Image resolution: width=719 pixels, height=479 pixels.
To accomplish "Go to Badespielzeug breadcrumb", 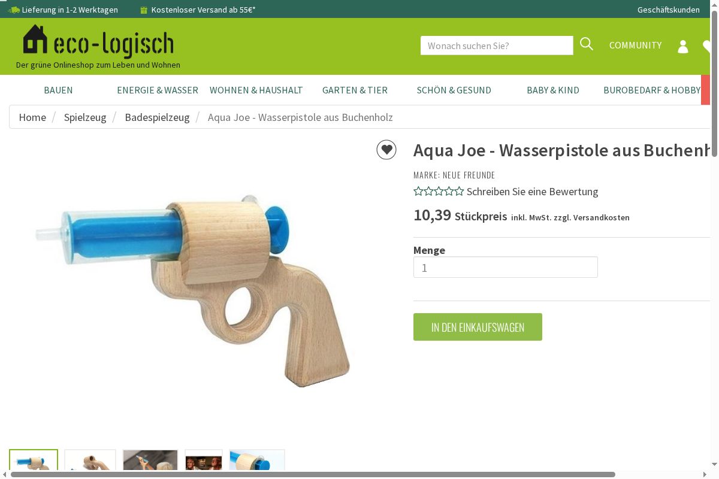I will [x=157, y=117].
